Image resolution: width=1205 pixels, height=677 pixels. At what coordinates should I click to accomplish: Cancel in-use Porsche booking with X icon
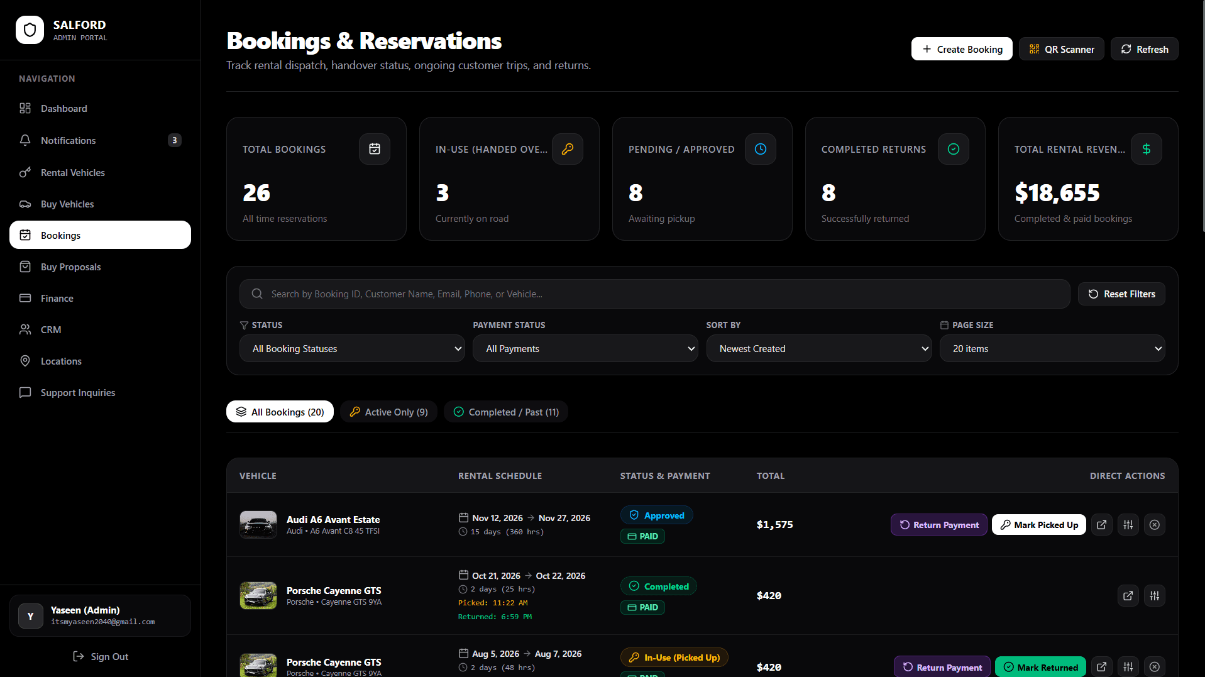(x=1155, y=667)
